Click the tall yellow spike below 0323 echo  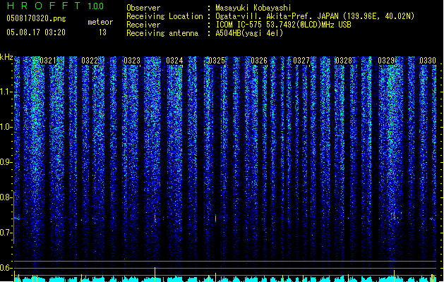coord(155,274)
